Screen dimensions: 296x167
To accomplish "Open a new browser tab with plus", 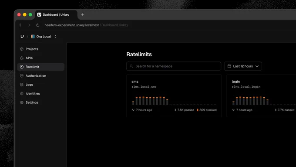I will [x=83, y=14].
